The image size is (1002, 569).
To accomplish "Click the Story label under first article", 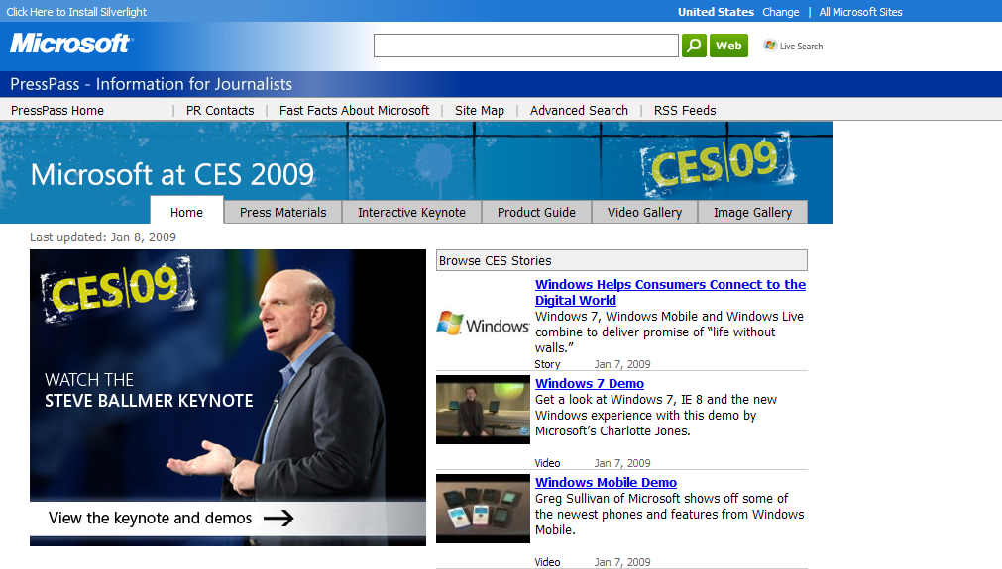I will 547,364.
